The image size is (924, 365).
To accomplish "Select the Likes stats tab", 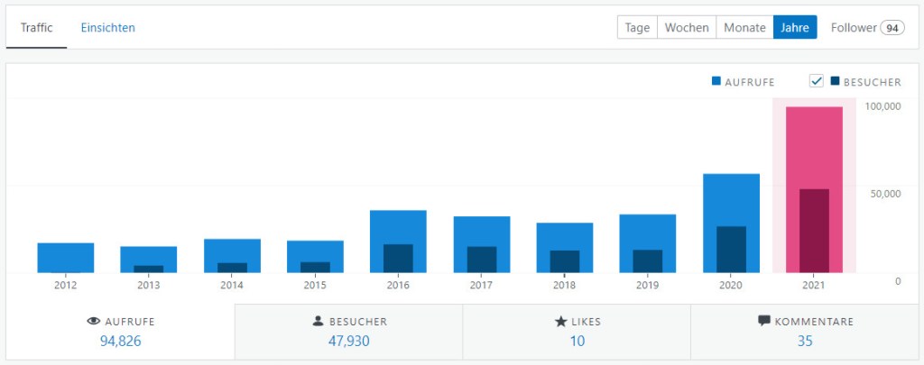I will 577,332.
